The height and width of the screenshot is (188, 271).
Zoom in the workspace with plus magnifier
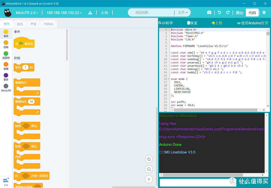pyautogui.click(x=149, y=159)
